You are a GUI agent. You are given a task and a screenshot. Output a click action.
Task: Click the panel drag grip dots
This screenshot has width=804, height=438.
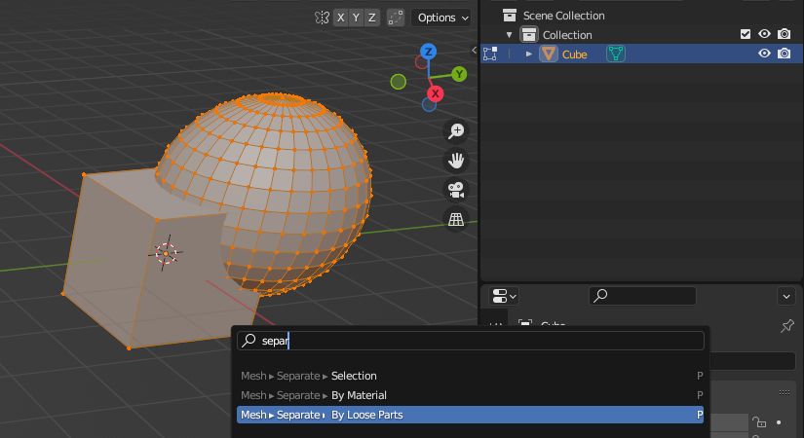(785, 393)
